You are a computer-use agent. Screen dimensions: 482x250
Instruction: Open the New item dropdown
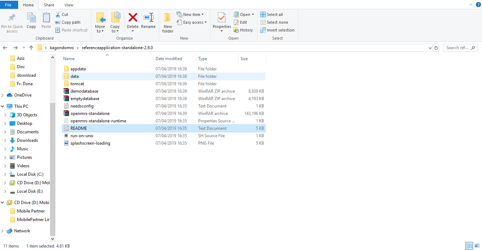coord(190,14)
